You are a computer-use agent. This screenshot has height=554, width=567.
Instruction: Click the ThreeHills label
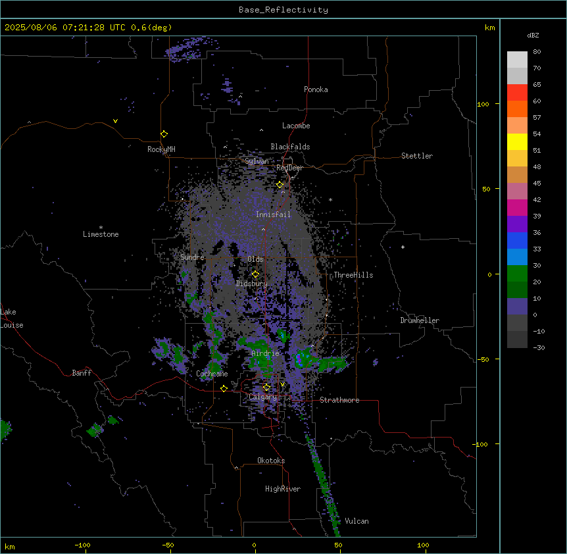(x=353, y=275)
